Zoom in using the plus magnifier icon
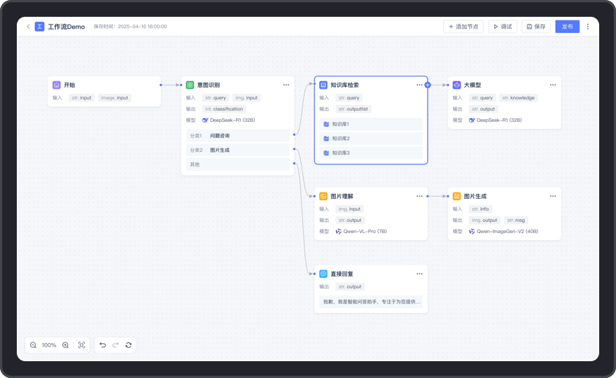Image resolution: width=616 pixels, height=378 pixels. [x=66, y=345]
